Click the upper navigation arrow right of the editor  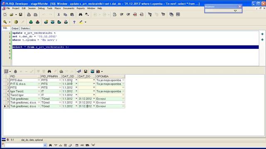click(262, 34)
